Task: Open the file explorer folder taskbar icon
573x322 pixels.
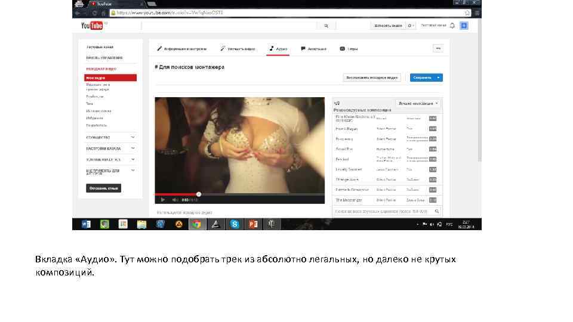Action: [141, 224]
